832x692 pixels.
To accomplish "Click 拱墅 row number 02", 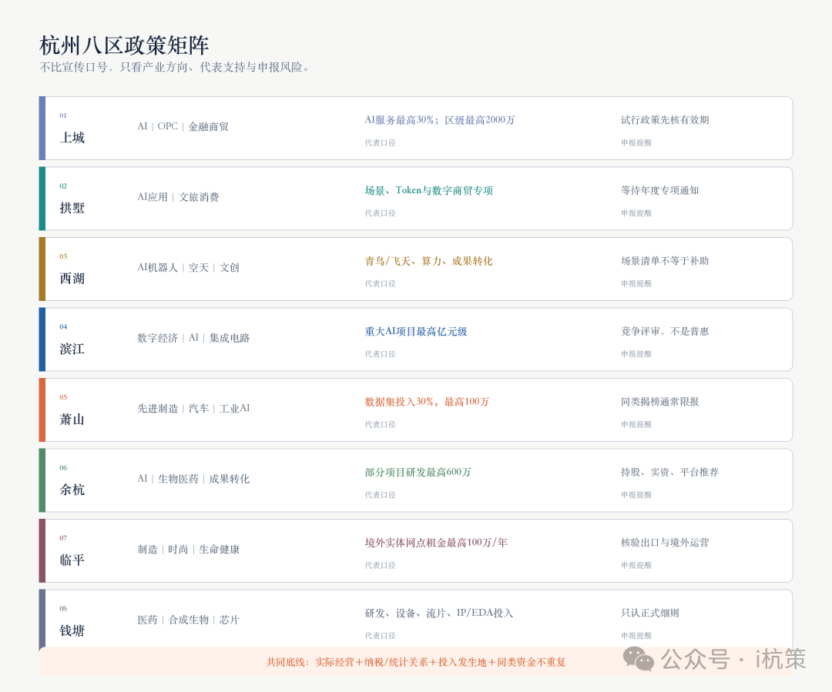I will click(x=63, y=186).
